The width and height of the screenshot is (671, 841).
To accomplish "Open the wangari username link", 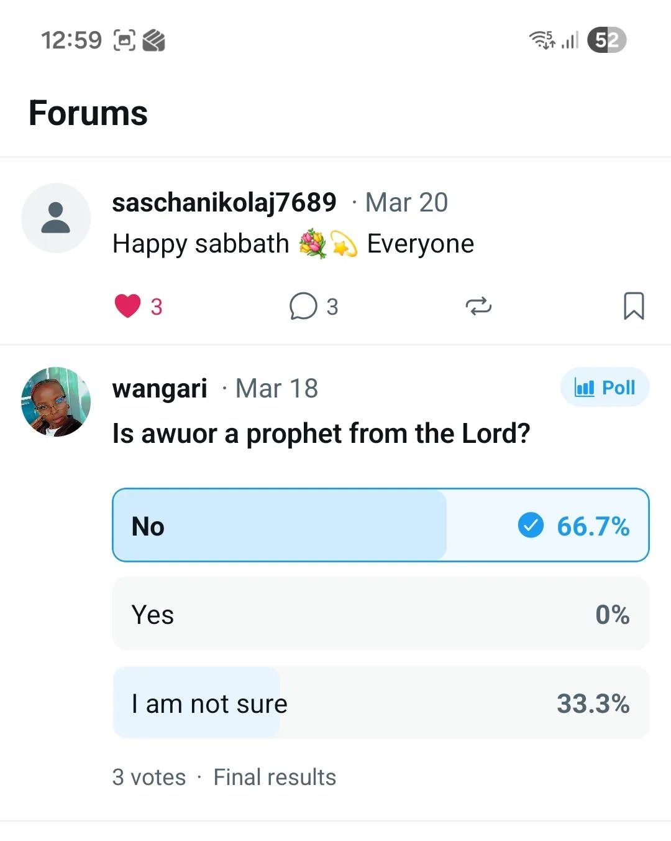I will click(160, 389).
